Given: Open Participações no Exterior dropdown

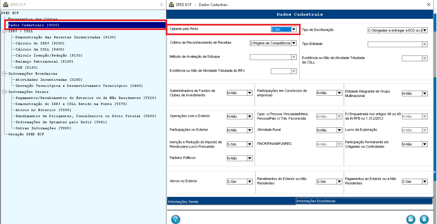Looking at the screenshot, I should click(250, 130).
